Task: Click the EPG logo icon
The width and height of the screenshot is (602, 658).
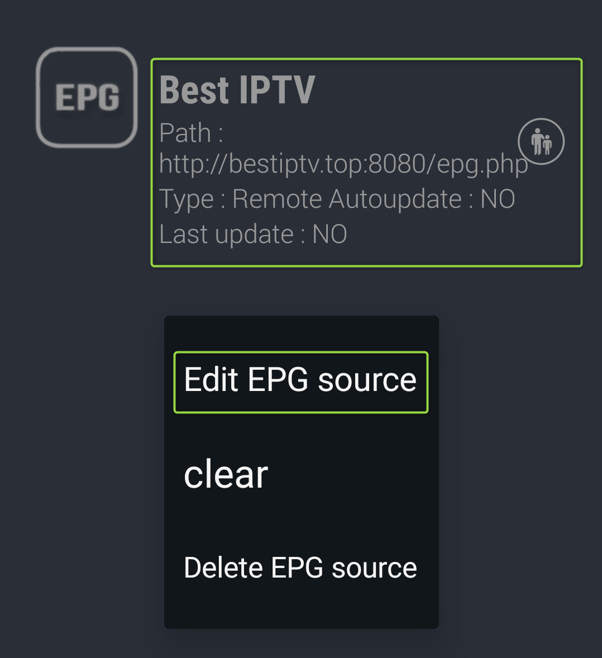Action: 87,97
